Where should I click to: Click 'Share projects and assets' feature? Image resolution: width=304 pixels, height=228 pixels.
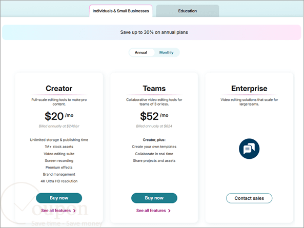(154, 160)
